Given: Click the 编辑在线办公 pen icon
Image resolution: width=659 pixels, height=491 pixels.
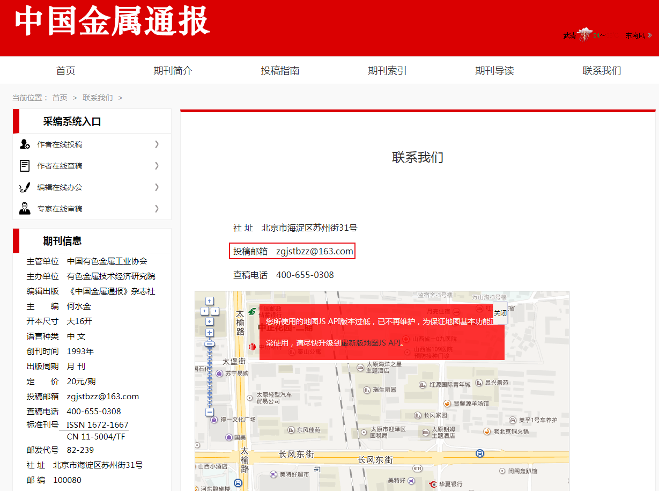Looking at the screenshot, I should [25, 187].
